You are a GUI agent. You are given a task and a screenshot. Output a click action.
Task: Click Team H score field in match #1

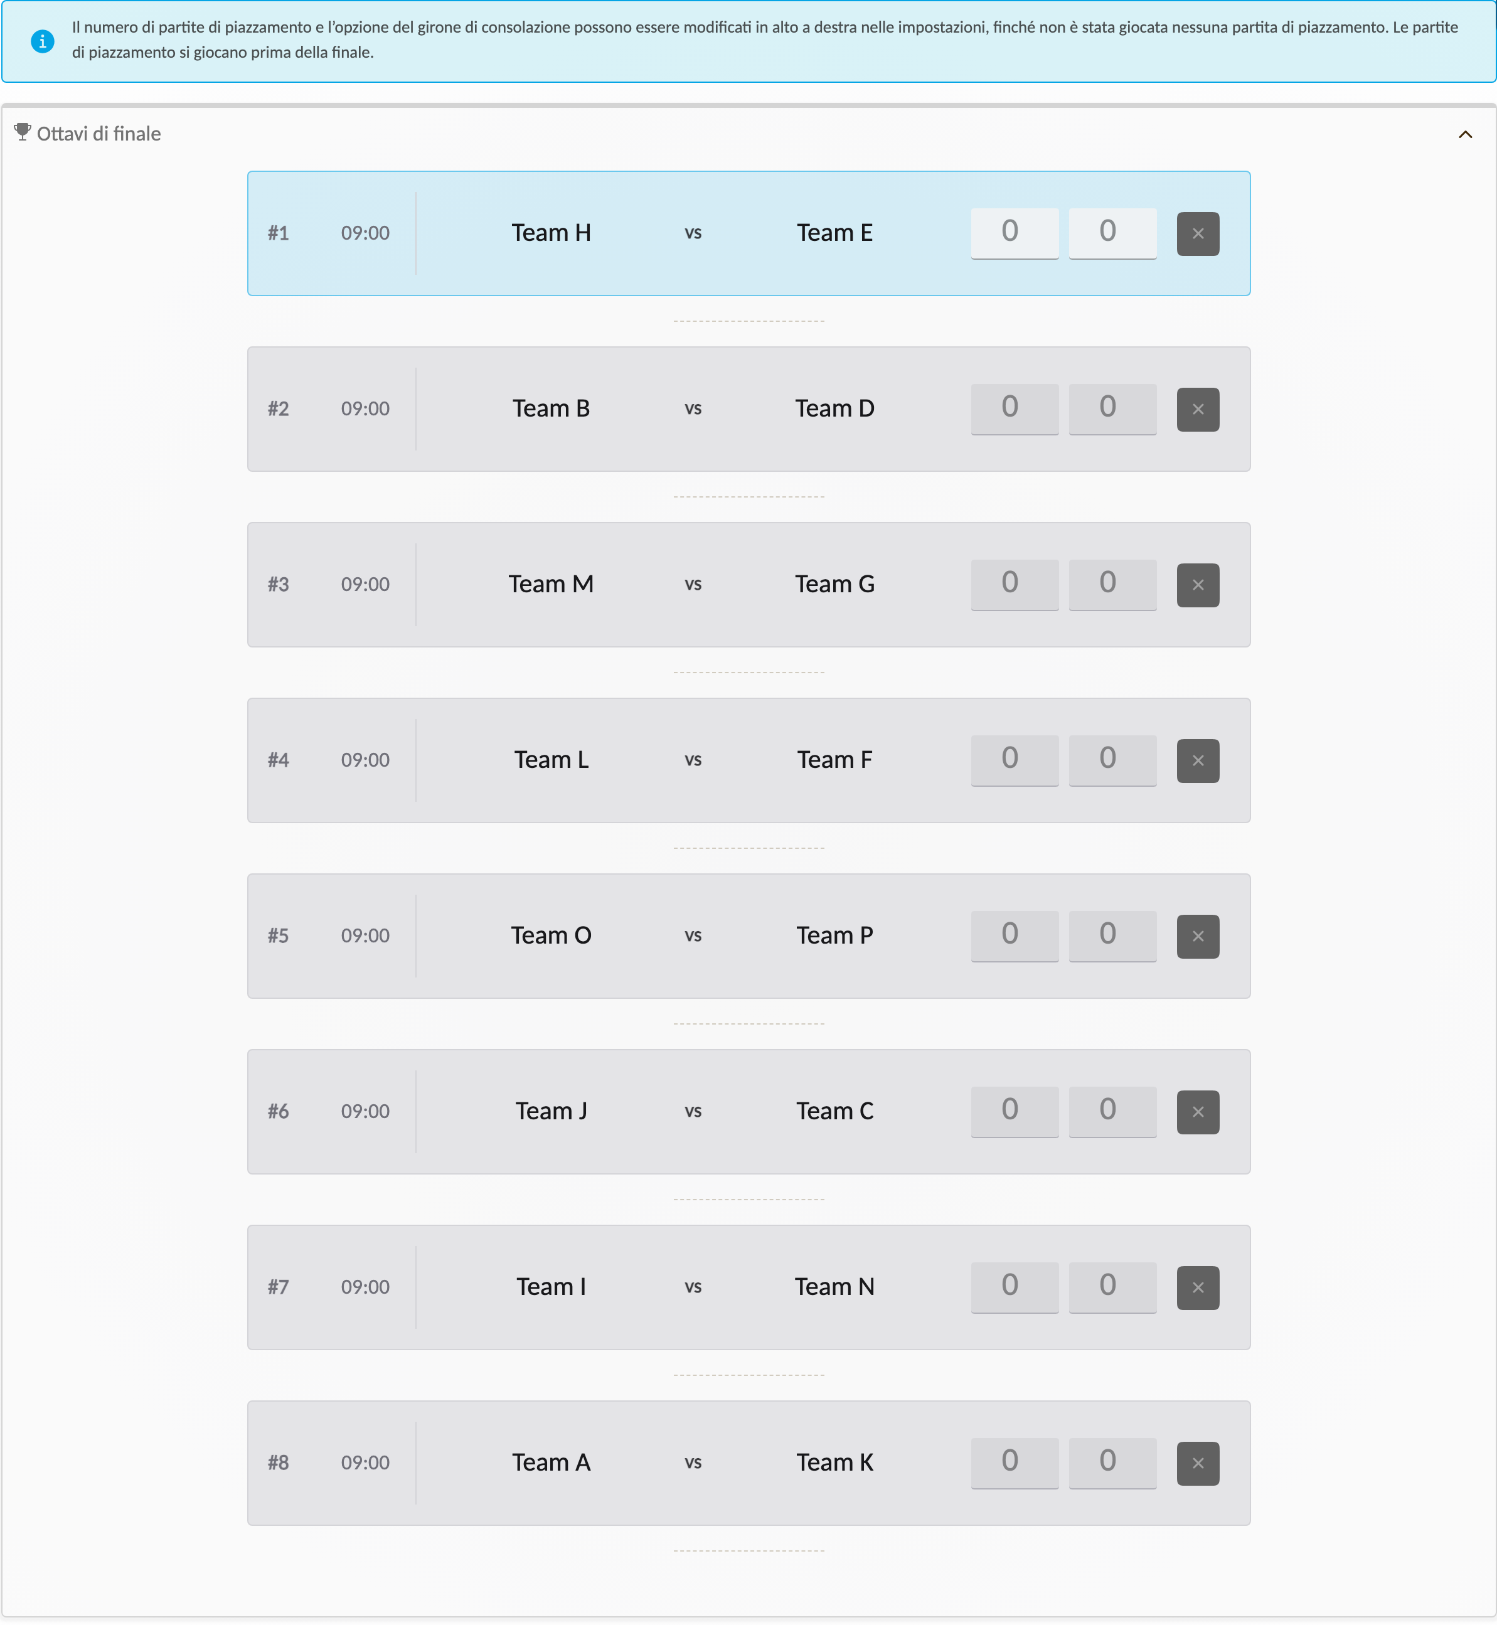pos(1014,233)
